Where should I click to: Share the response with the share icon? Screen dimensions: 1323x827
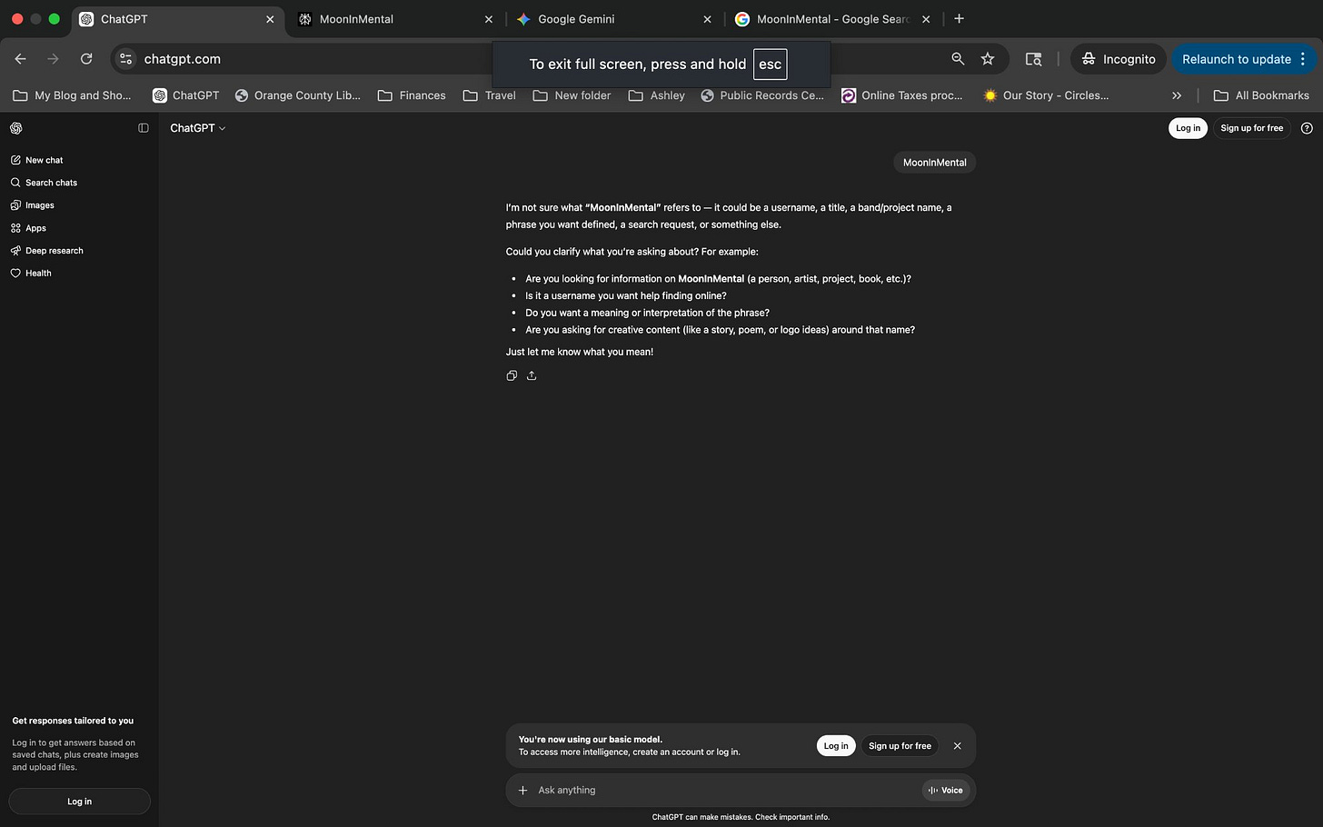[x=532, y=375]
